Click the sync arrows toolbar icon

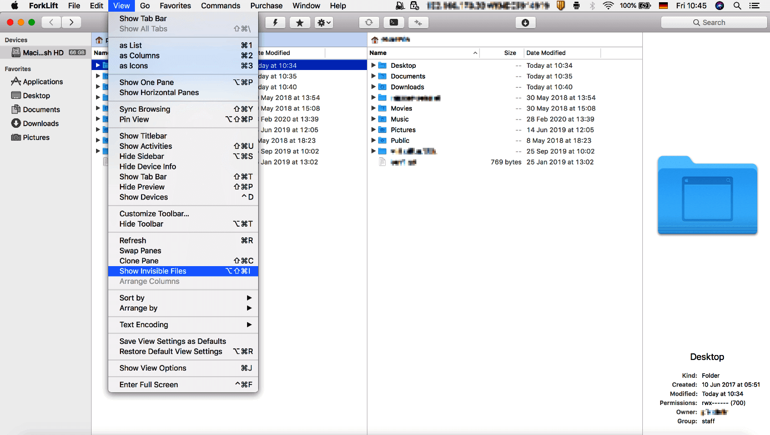point(418,22)
